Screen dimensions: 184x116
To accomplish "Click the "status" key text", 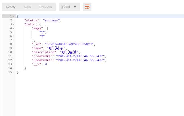I will (32, 20).
